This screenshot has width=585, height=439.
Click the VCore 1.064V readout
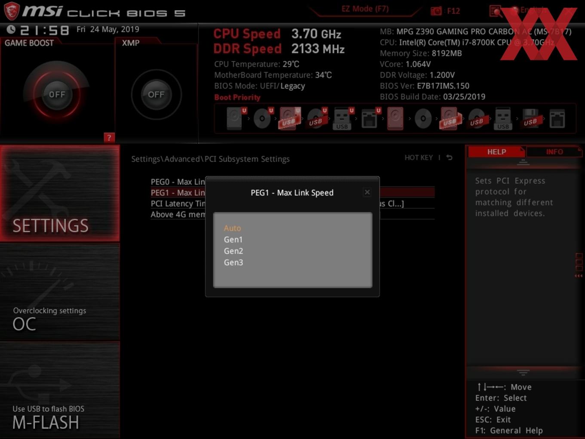point(405,64)
